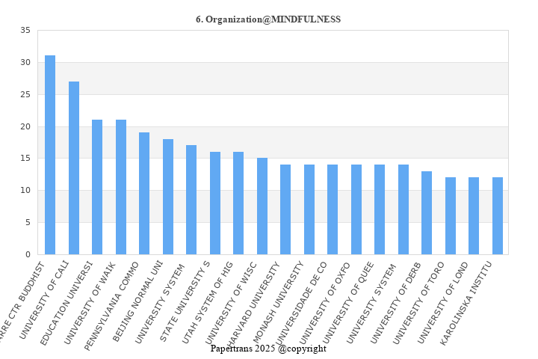Select the PENNSYLVANIA COMMO bar
This screenshot has width=538, height=359.
144,194
